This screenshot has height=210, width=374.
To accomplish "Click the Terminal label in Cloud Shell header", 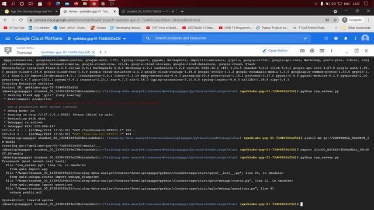I will coord(24,52).
